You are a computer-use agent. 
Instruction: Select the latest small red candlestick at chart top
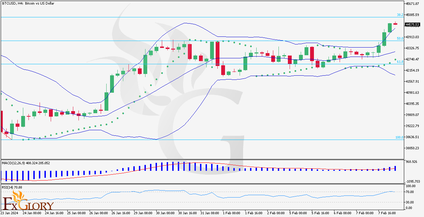[x=395, y=23]
